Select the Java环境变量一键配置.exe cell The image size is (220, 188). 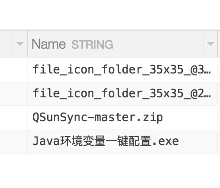122,141
